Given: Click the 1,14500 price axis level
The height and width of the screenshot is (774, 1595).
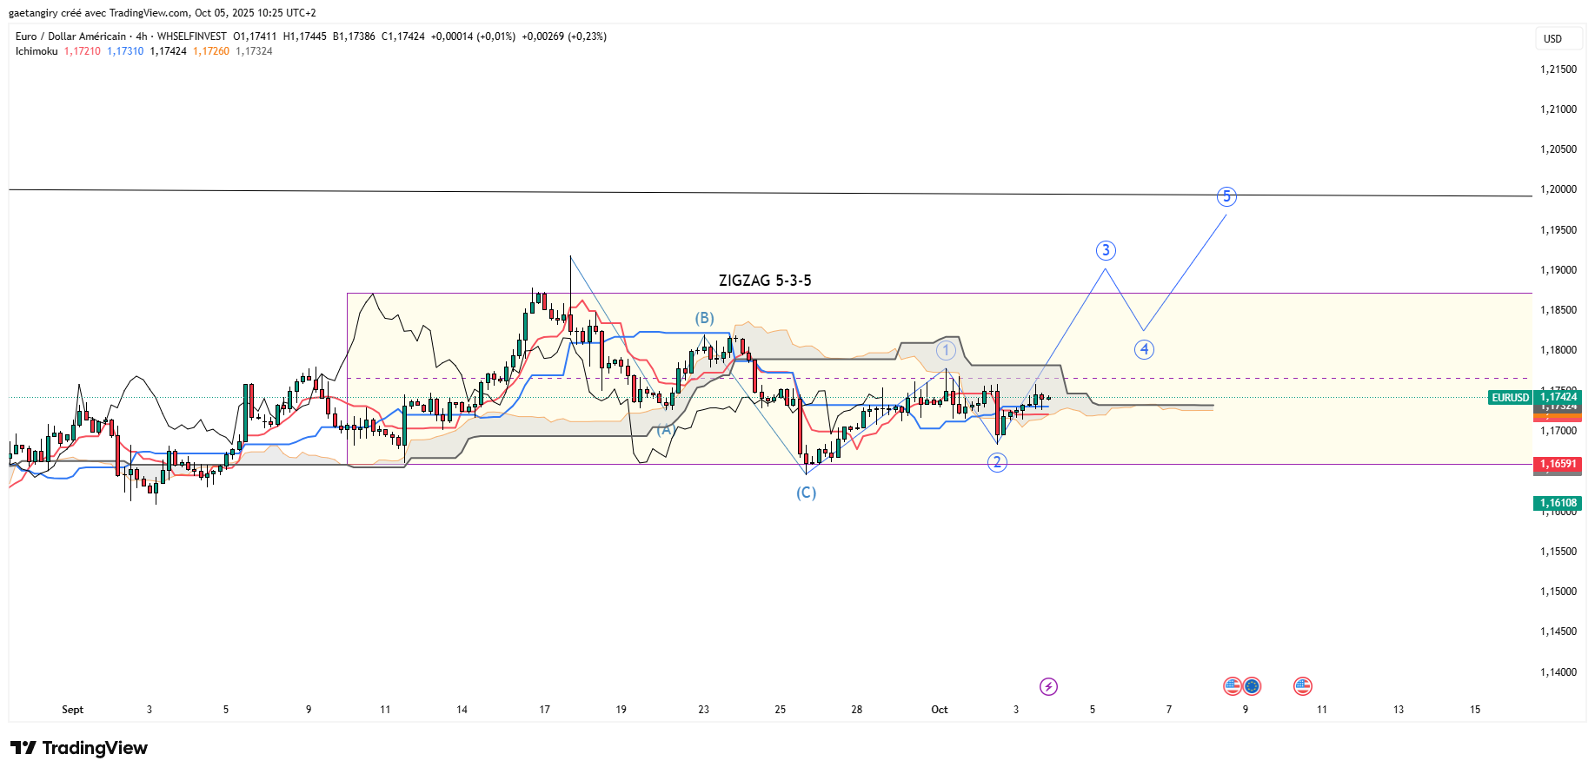Looking at the screenshot, I should point(1558,632).
